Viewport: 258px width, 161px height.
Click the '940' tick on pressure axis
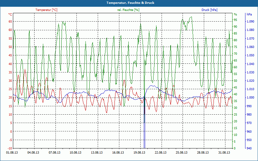(x=249, y=148)
